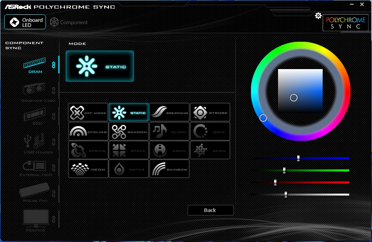Image resolution: width=372 pixels, height=242 pixels.
Task: Select the Static mode button above the grid
Action: 99,66
